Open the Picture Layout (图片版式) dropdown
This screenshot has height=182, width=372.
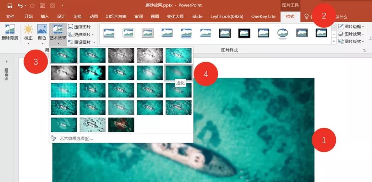[363, 42]
